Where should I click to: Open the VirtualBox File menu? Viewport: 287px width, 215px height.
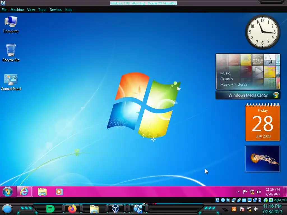[4, 10]
